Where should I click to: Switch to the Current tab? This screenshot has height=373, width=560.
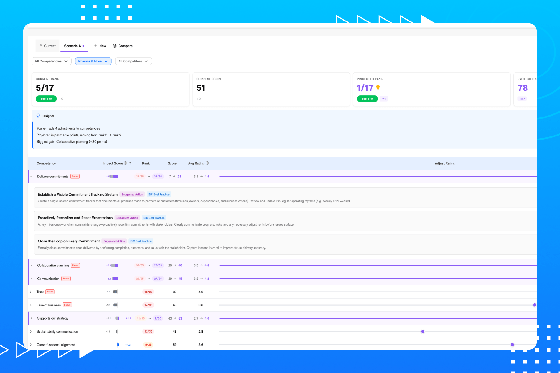[48, 46]
